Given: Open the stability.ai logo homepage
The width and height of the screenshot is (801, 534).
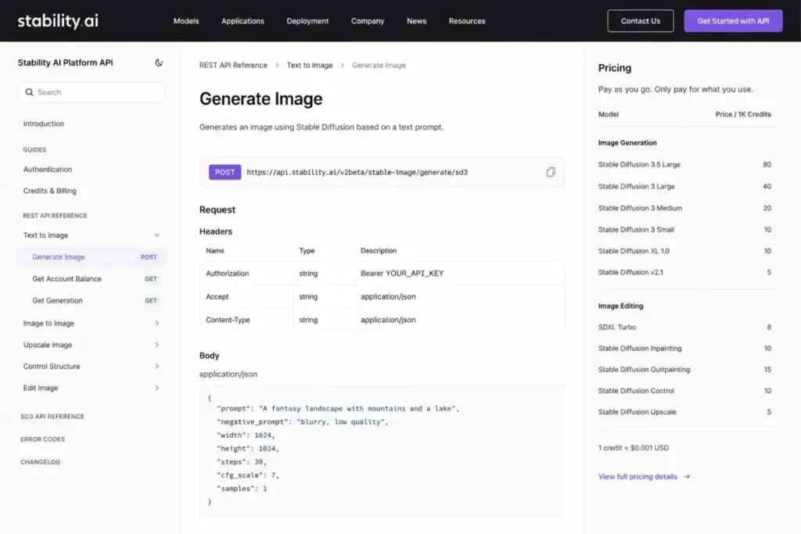Looking at the screenshot, I should [58, 21].
